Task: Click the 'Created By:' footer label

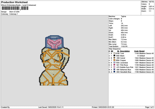Action: [5, 107]
